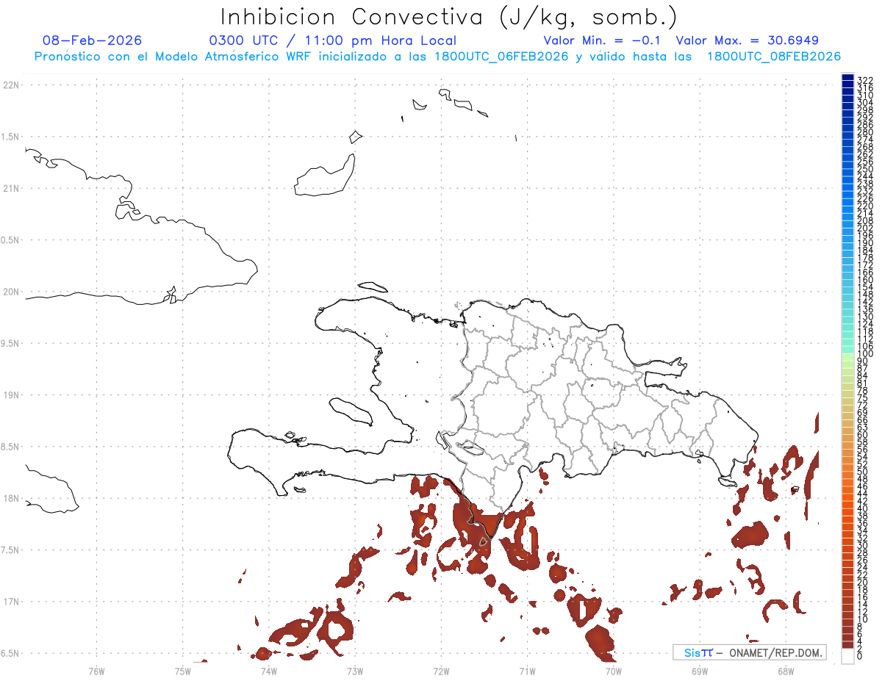This screenshot has width=882, height=681.
Task: Click the colorbar value '40'
Action: [x=863, y=508]
